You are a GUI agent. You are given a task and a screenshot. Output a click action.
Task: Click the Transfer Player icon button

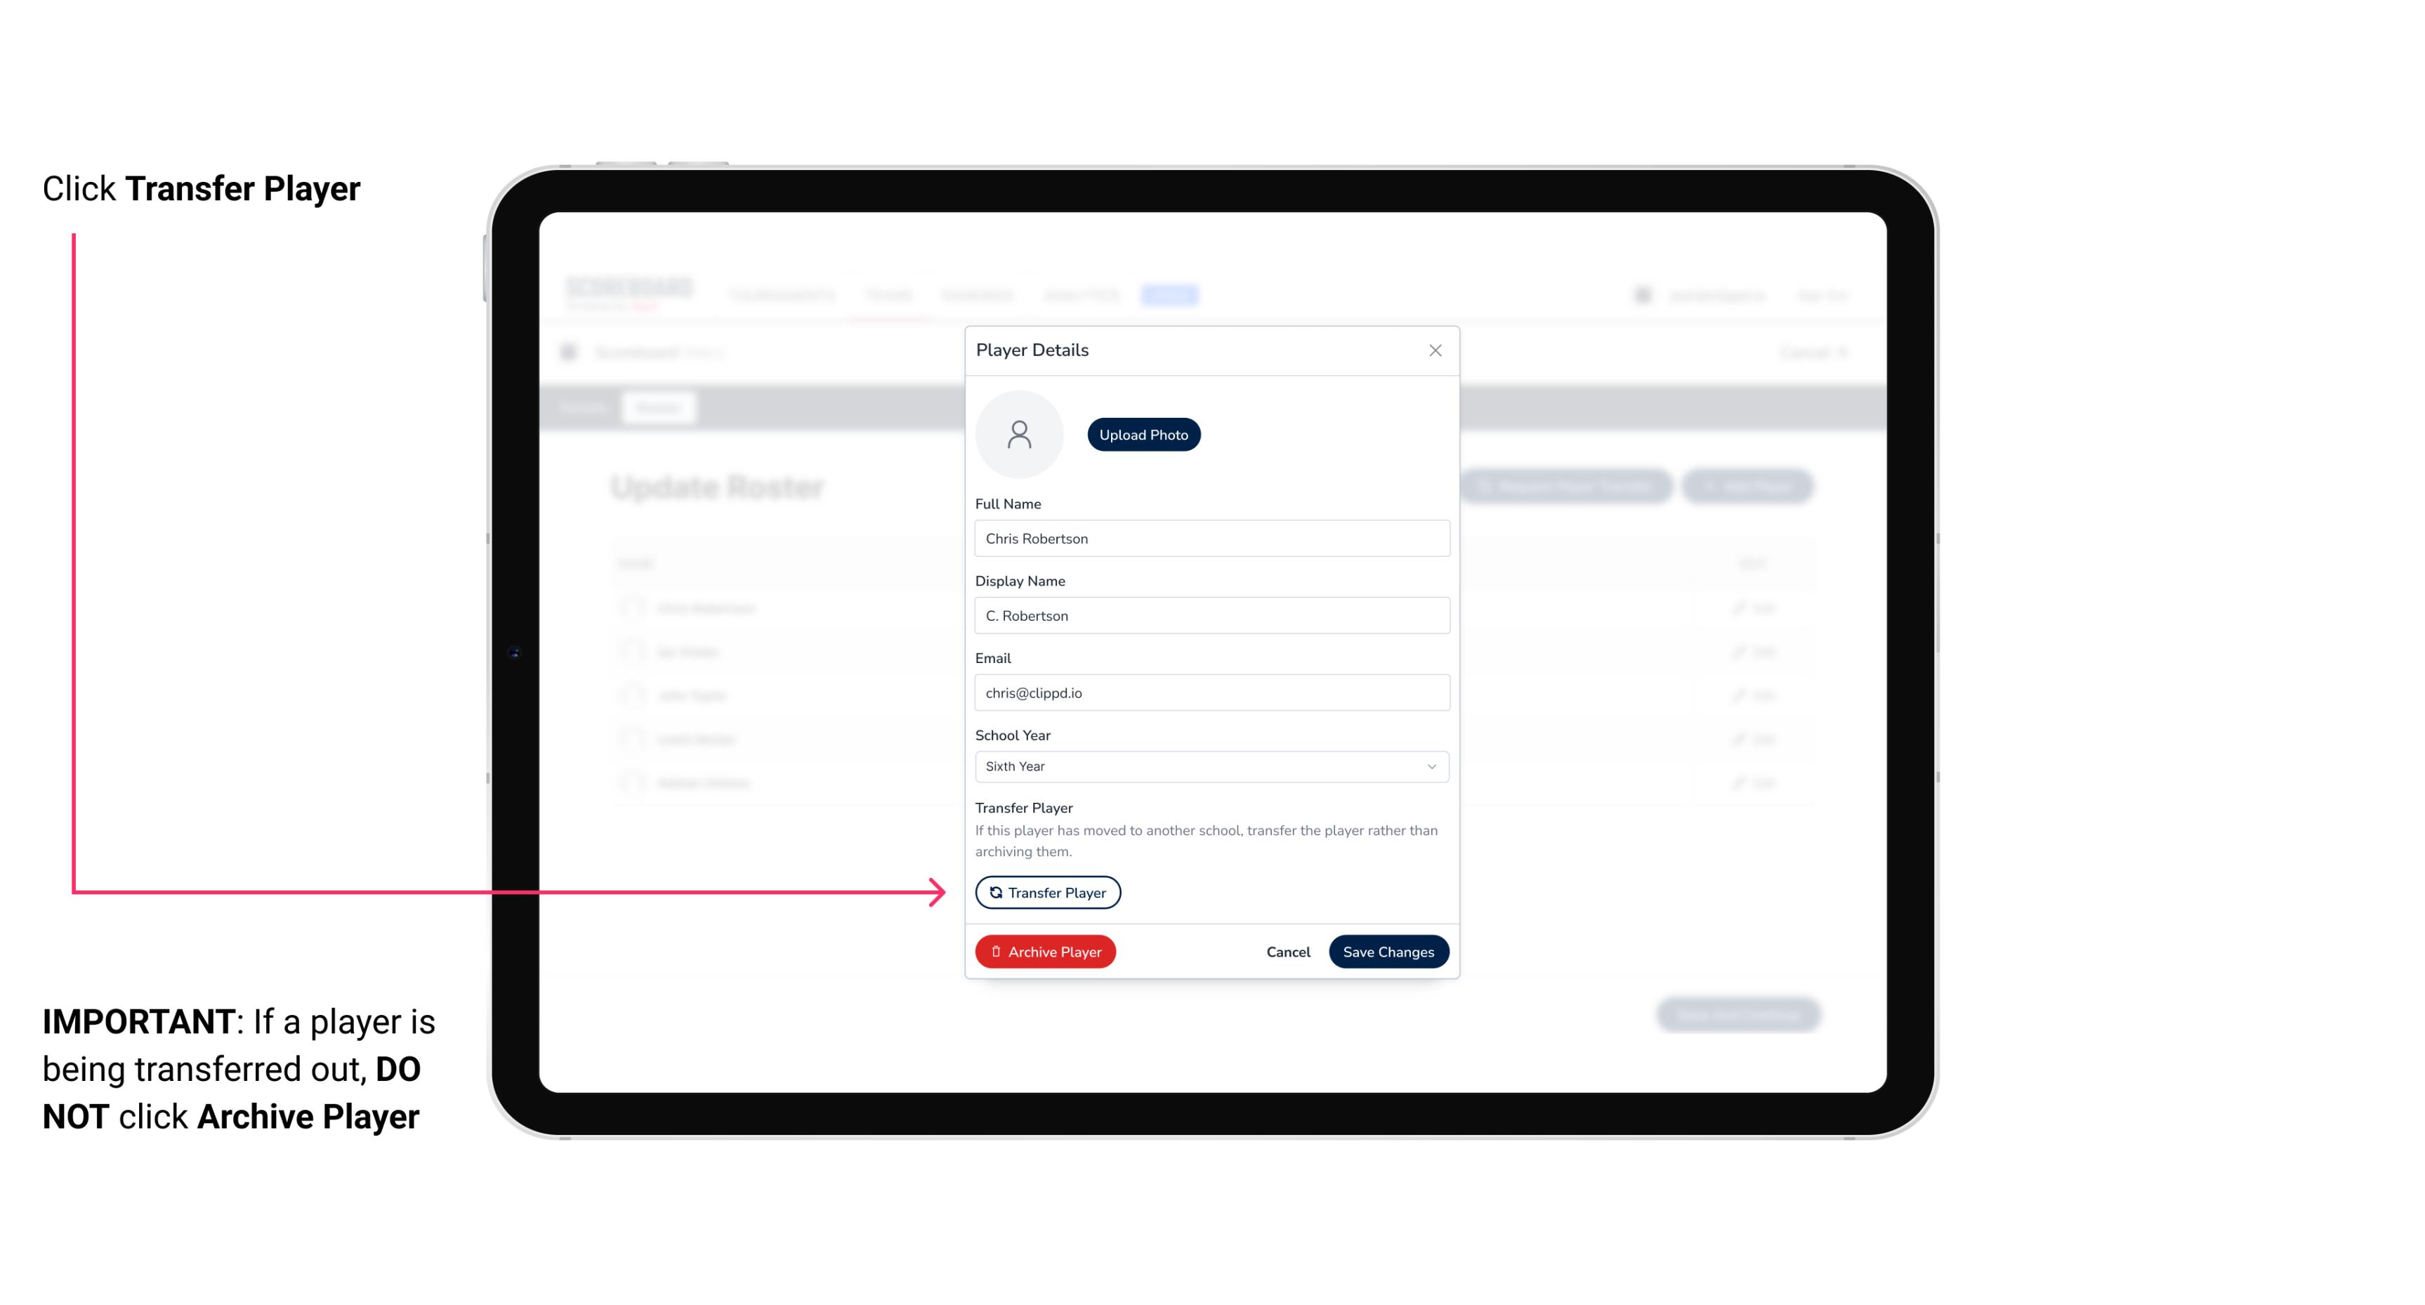pyautogui.click(x=1046, y=892)
